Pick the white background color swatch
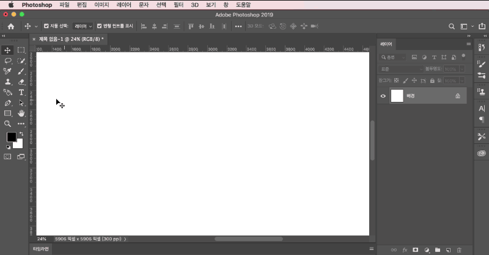Image resolution: width=489 pixels, height=255 pixels. pyautogui.click(x=19, y=145)
